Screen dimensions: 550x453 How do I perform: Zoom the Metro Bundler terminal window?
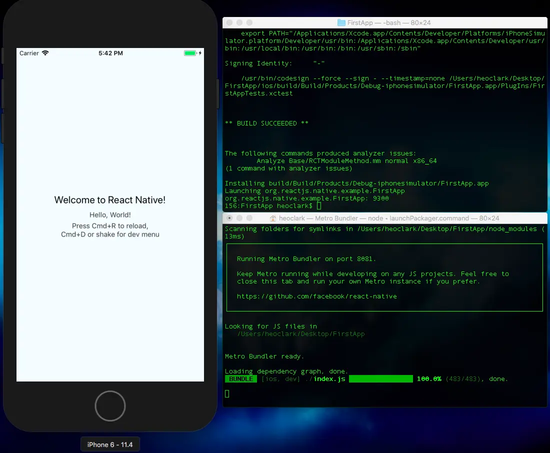249,218
